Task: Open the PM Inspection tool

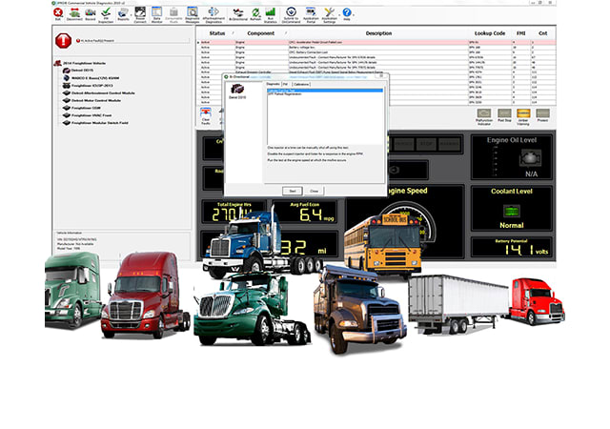Action: pyautogui.click(x=106, y=15)
